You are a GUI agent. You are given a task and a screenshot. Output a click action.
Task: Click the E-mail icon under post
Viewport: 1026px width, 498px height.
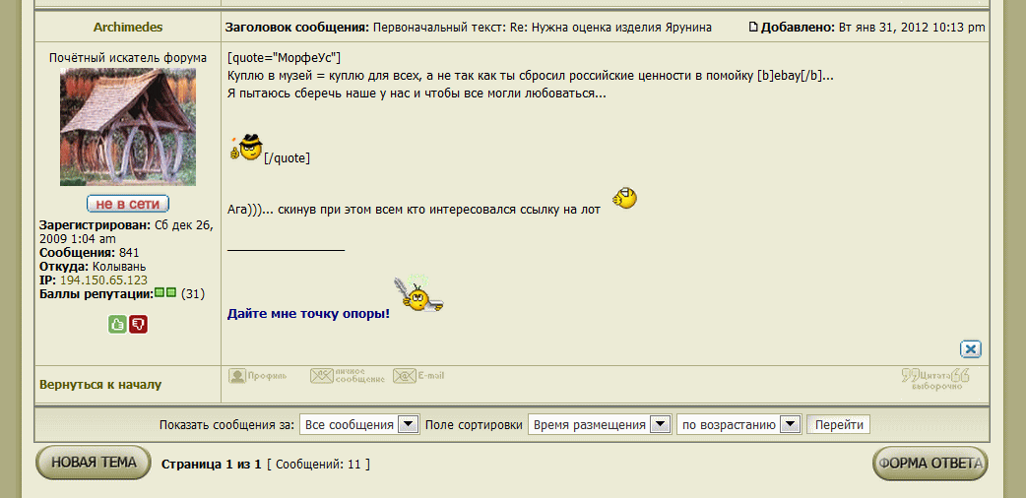click(x=418, y=376)
